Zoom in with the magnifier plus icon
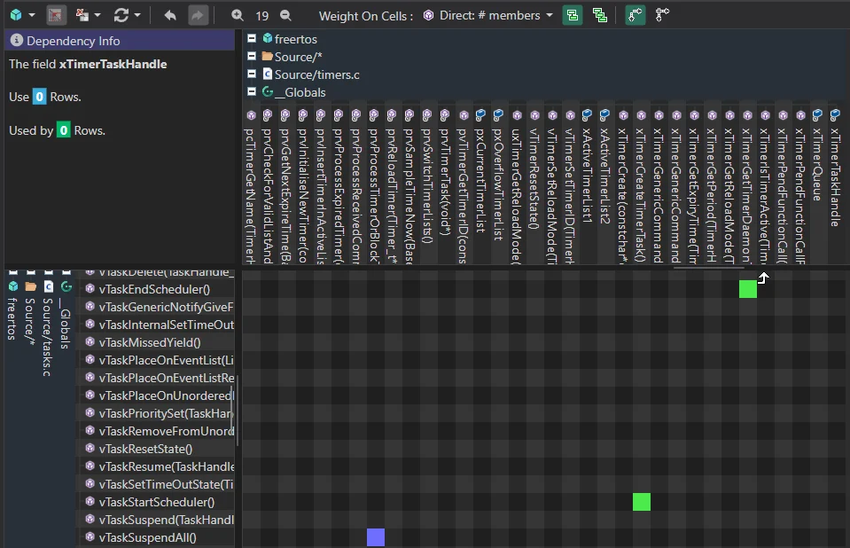 pyautogui.click(x=238, y=15)
